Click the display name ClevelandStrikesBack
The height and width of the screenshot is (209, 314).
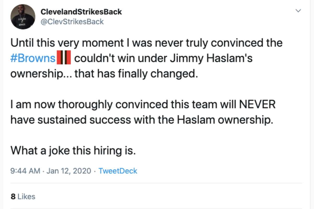[81, 11]
